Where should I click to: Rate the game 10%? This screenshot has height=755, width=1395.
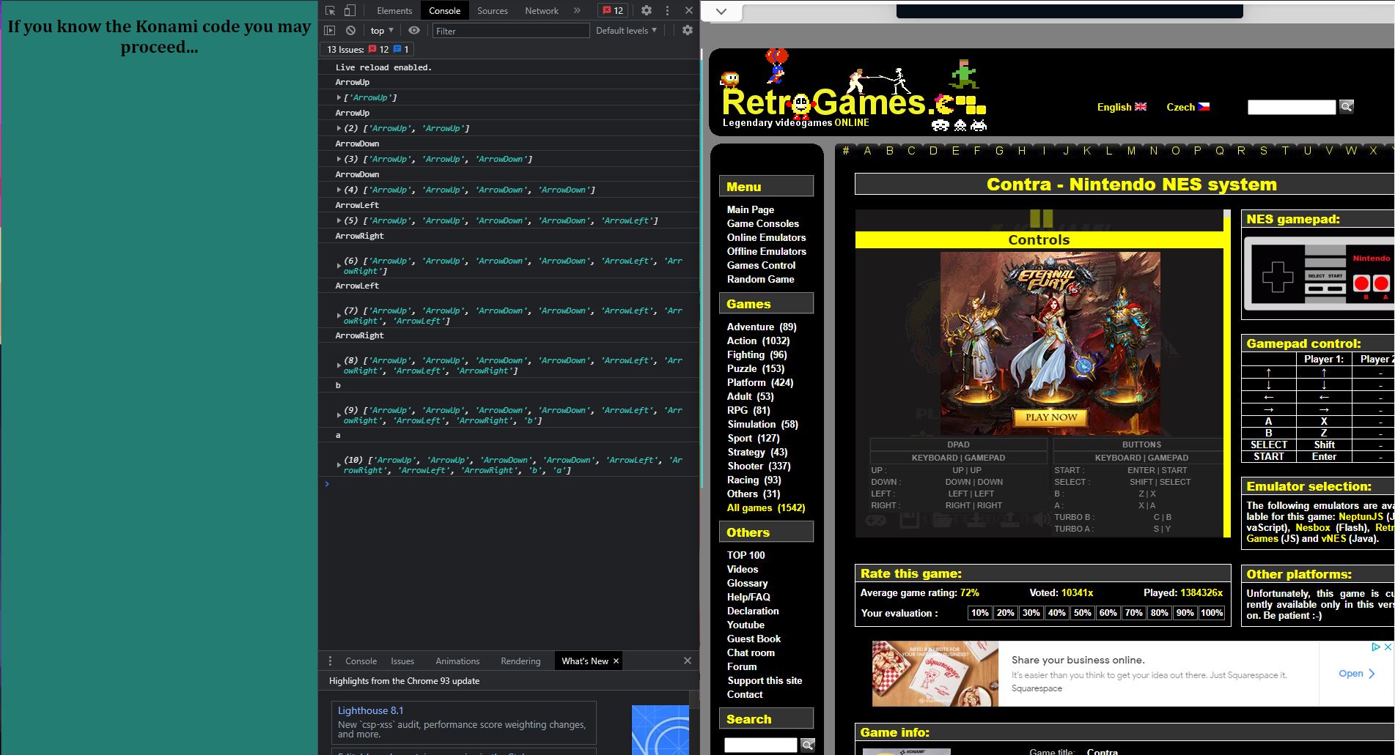[x=980, y=613]
